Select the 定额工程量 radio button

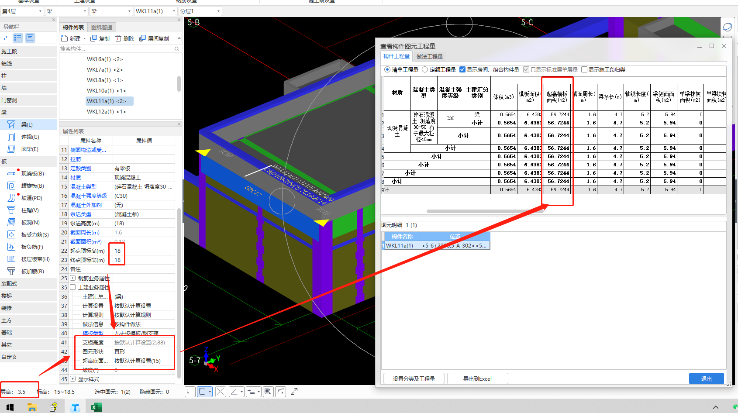pyautogui.click(x=425, y=69)
